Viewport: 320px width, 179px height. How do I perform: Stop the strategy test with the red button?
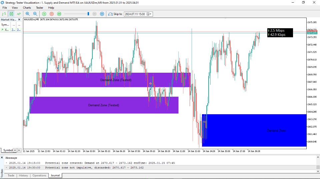pyautogui.click(x=52, y=14)
